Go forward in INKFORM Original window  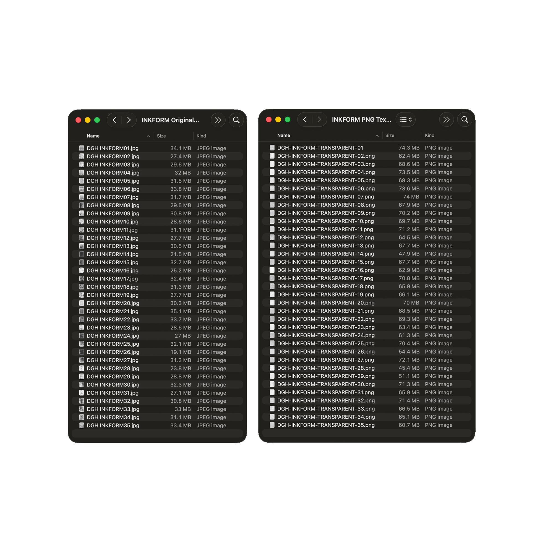coord(129,120)
